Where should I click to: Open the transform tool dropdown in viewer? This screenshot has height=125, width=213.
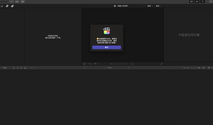[85, 64]
